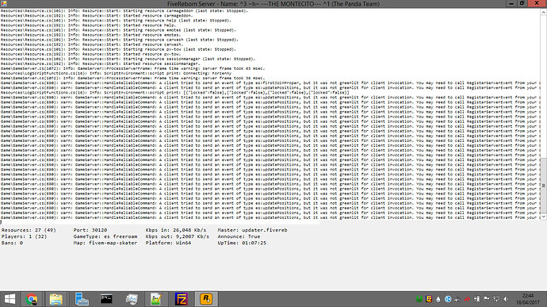The height and width of the screenshot is (307, 547).
Task: Open the window system menu icon
Action: tap(4, 4)
